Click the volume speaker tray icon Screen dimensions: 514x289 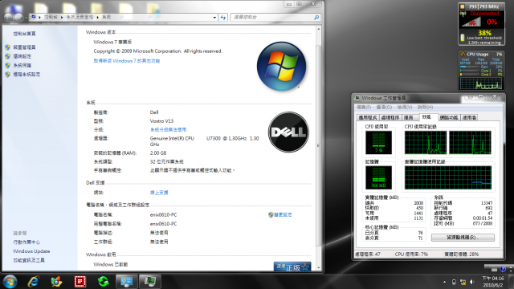[472, 282]
